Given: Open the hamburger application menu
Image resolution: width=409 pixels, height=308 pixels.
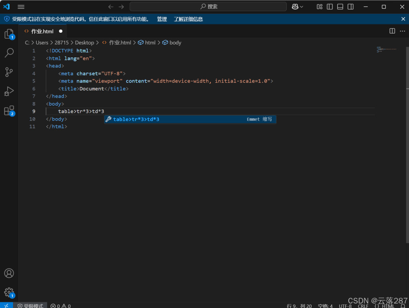Looking at the screenshot, I should tap(21, 7).
